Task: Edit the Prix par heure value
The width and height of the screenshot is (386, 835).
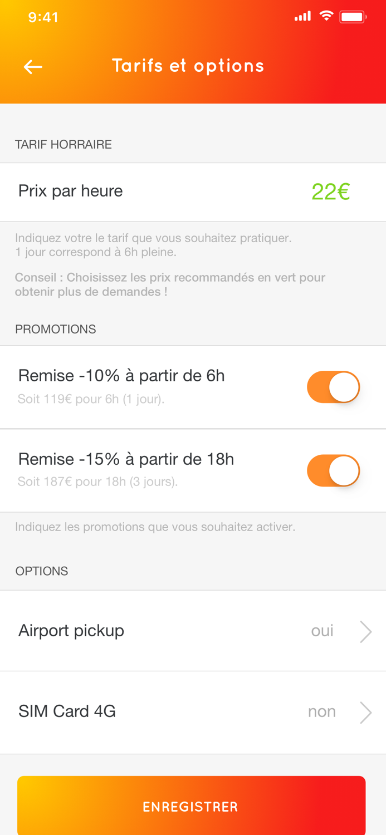Action: tap(71, 191)
